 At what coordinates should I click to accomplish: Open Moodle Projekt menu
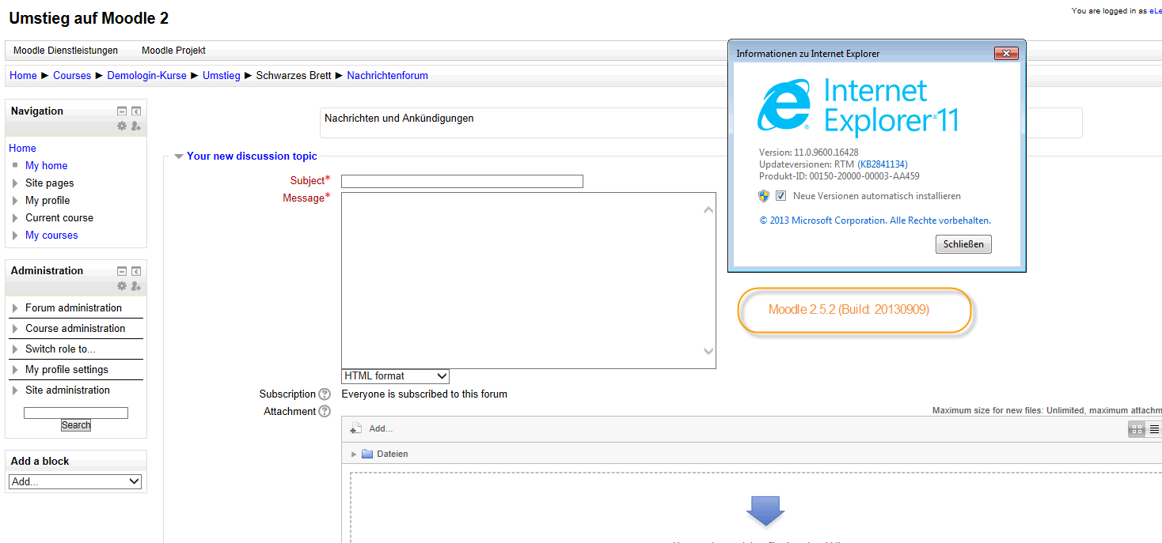pos(173,51)
